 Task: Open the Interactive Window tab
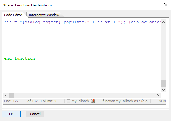pyautogui.click(x=44, y=15)
